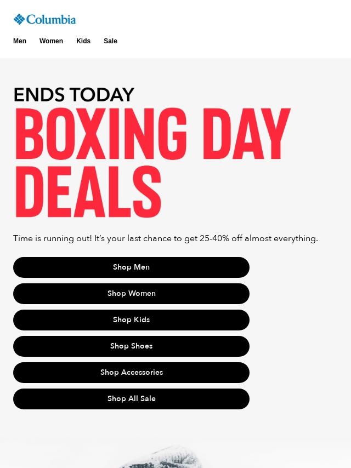The height and width of the screenshot is (468, 351).
Task: Select Kids in the top navigation
Action: click(83, 41)
